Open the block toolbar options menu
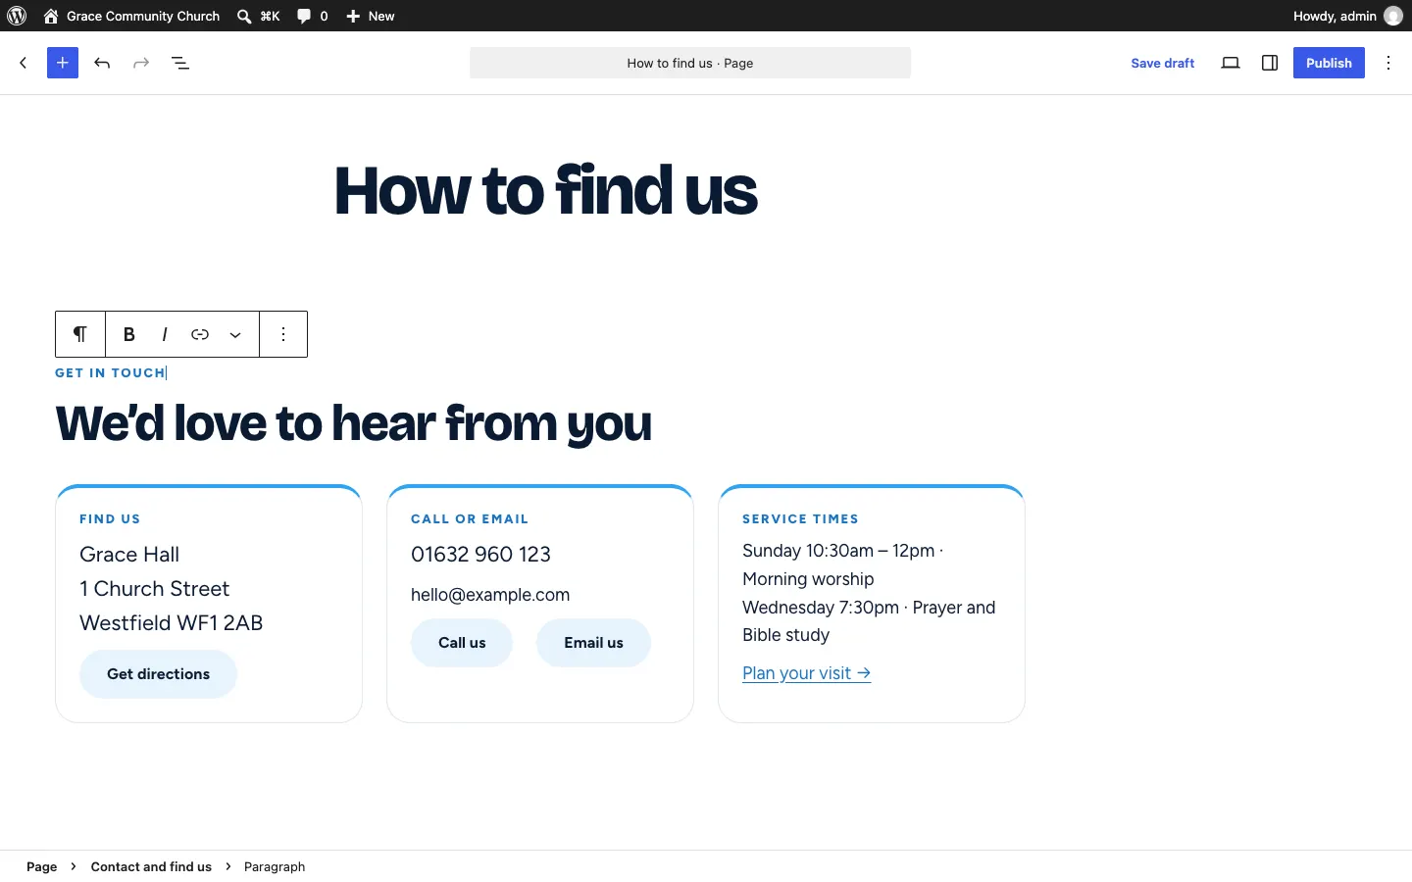 (x=283, y=334)
